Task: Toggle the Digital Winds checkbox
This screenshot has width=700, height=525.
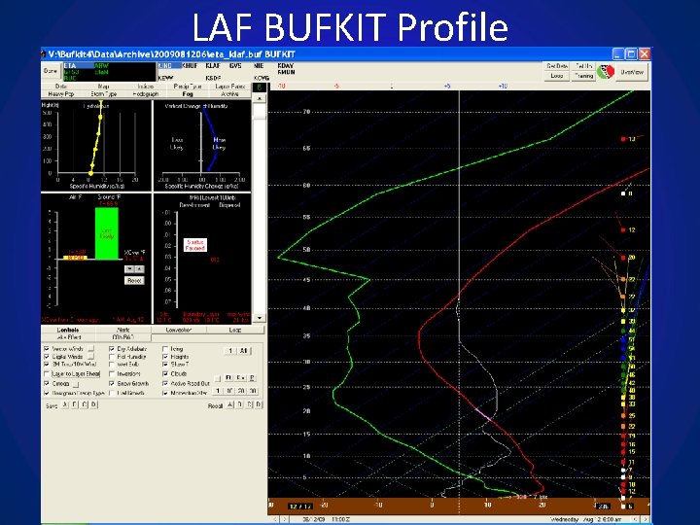Action: (x=47, y=357)
